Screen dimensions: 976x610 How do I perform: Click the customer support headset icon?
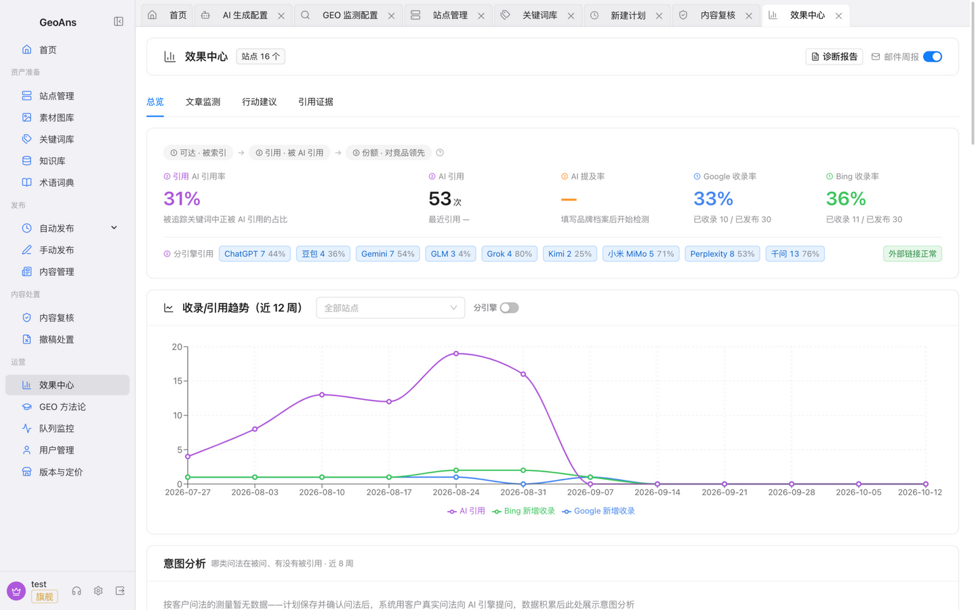(77, 591)
